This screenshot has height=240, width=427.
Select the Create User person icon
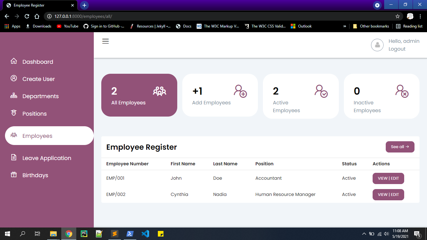pos(14,79)
